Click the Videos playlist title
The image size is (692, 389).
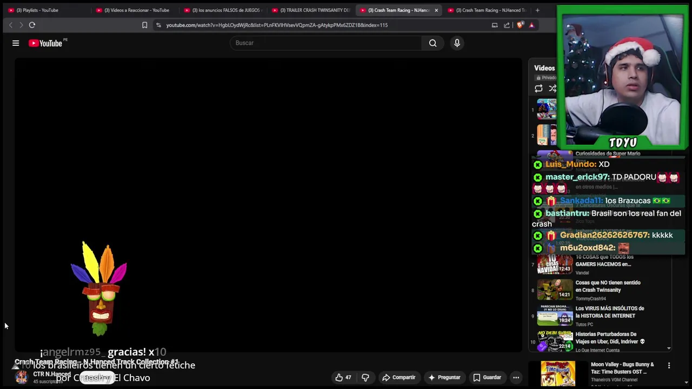[x=544, y=68]
